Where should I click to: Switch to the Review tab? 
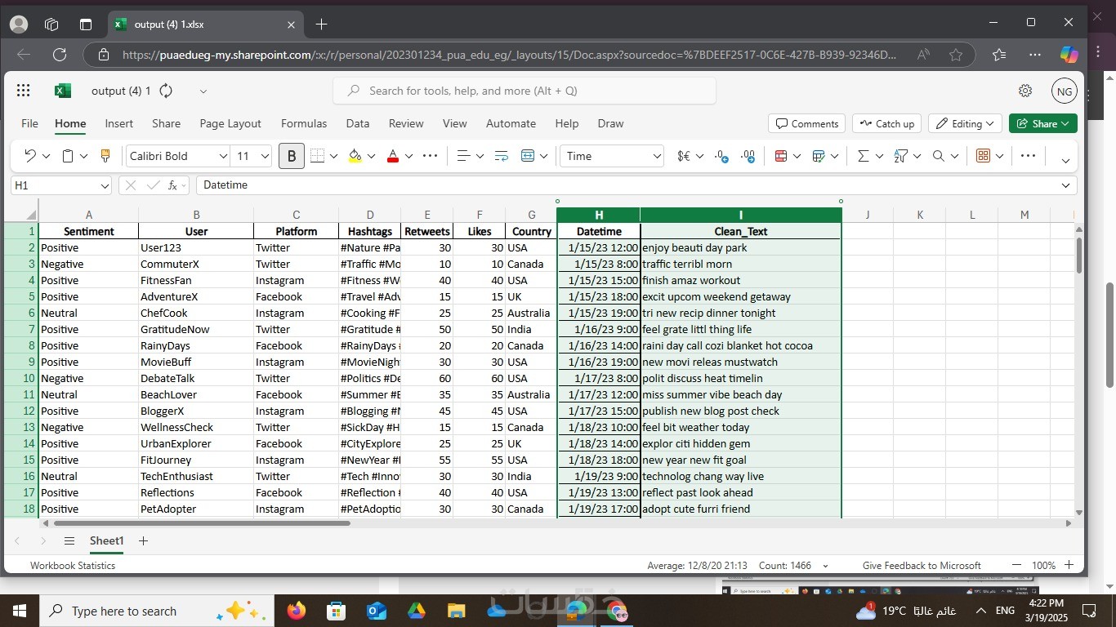pos(406,123)
